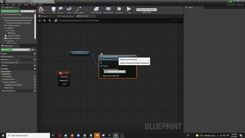
Task: Click the Character Movement node output pin
Action: pyautogui.click(x=88, y=53)
